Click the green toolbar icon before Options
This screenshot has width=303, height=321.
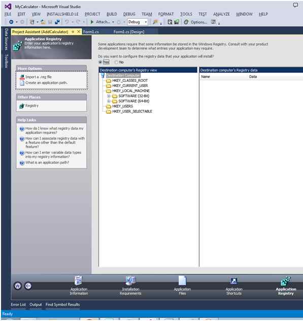(177, 22)
